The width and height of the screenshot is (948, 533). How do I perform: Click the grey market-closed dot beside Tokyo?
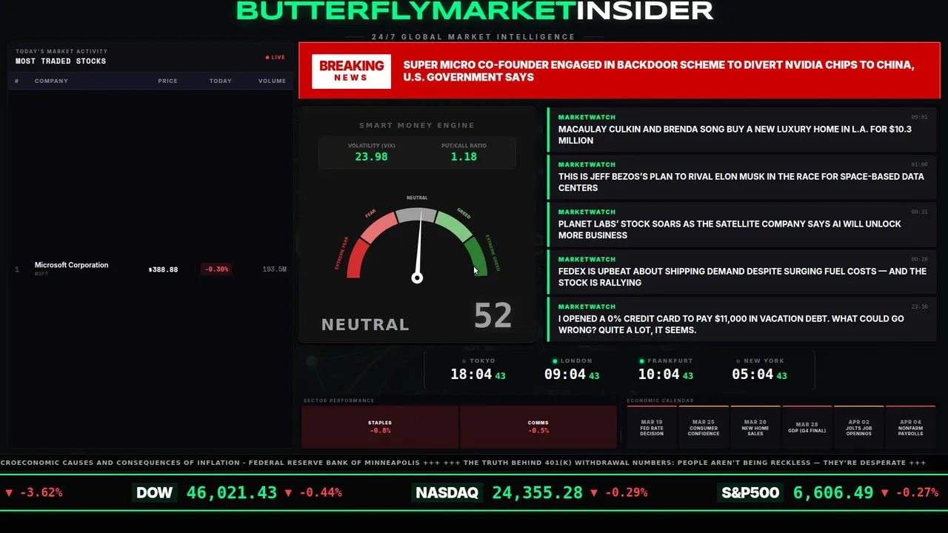464,361
